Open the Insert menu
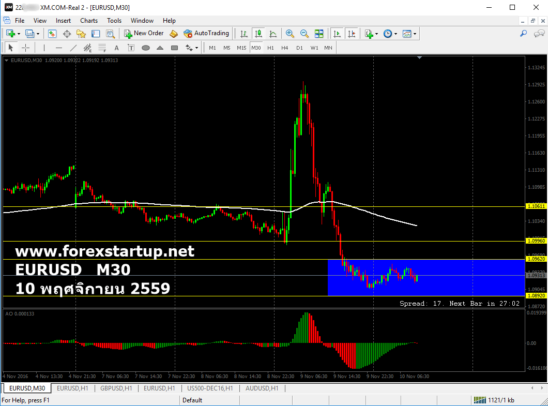 [x=63, y=21]
